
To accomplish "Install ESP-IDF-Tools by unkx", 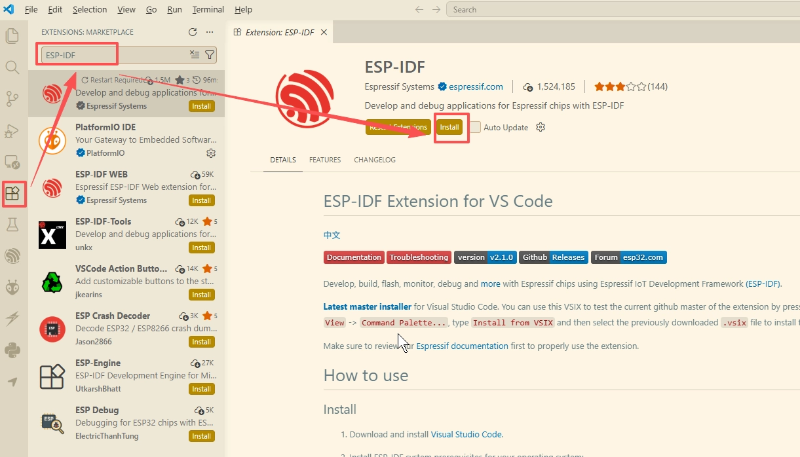I will (201, 247).
